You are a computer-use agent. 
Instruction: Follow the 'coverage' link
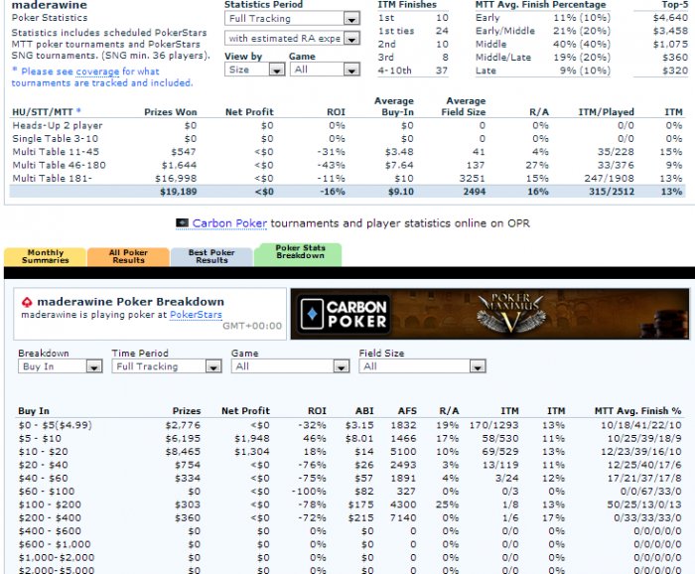pyautogui.click(x=97, y=72)
